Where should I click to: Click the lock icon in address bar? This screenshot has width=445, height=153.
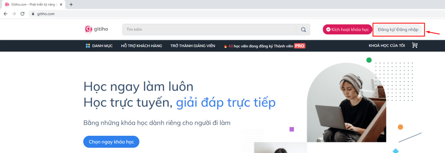click(x=33, y=14)
